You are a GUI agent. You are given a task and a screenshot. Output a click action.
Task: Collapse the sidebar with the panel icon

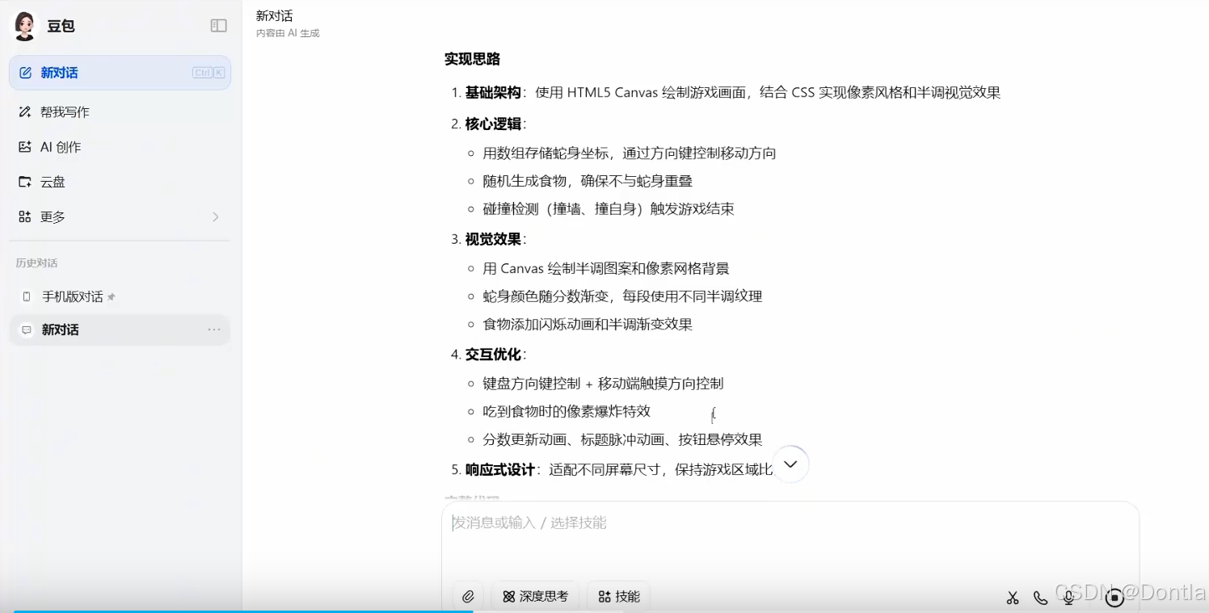coord(218,25)
